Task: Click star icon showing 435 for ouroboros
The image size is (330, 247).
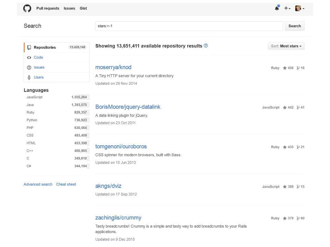Action: 285,147
